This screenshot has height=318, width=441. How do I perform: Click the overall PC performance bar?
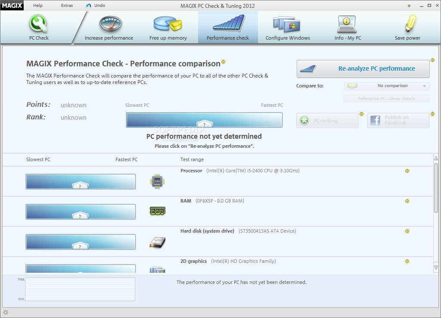point(204,120)
